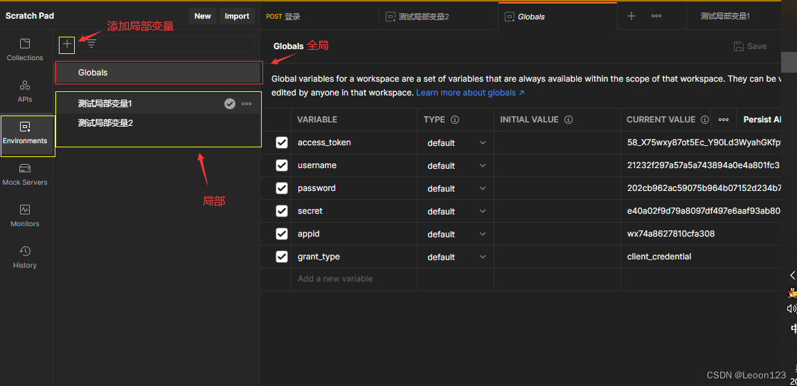Screen dimensions: 797x386
Task: Click the Save button
Action: [x=750, y=46]
